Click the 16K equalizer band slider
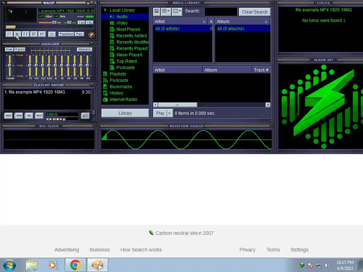Viewport: 363px width, 272px height. (87, 66)
